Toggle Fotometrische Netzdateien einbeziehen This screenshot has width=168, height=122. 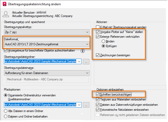click(x=97, y=110)
